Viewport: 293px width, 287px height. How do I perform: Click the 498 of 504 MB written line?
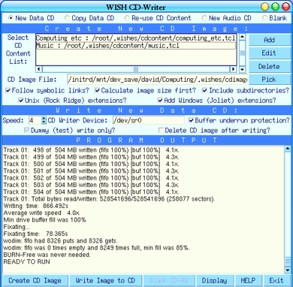[91, 150]
